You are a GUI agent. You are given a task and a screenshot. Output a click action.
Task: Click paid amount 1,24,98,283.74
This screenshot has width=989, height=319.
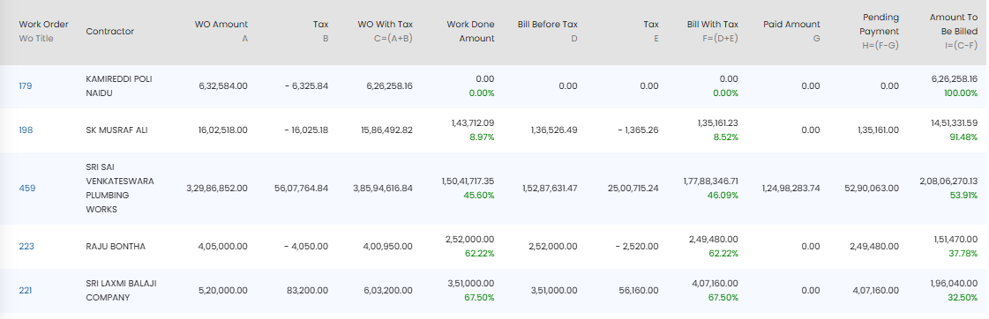coord(791,188)
